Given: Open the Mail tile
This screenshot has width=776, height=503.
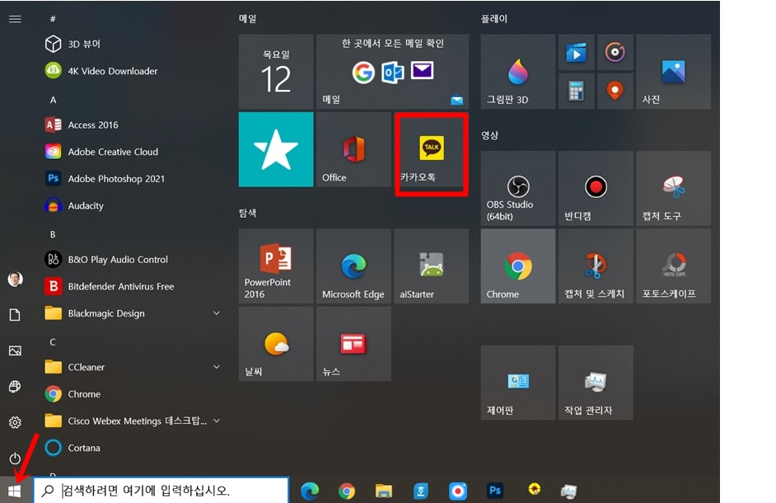Looking at the screenshot, I should pos(392,72).
